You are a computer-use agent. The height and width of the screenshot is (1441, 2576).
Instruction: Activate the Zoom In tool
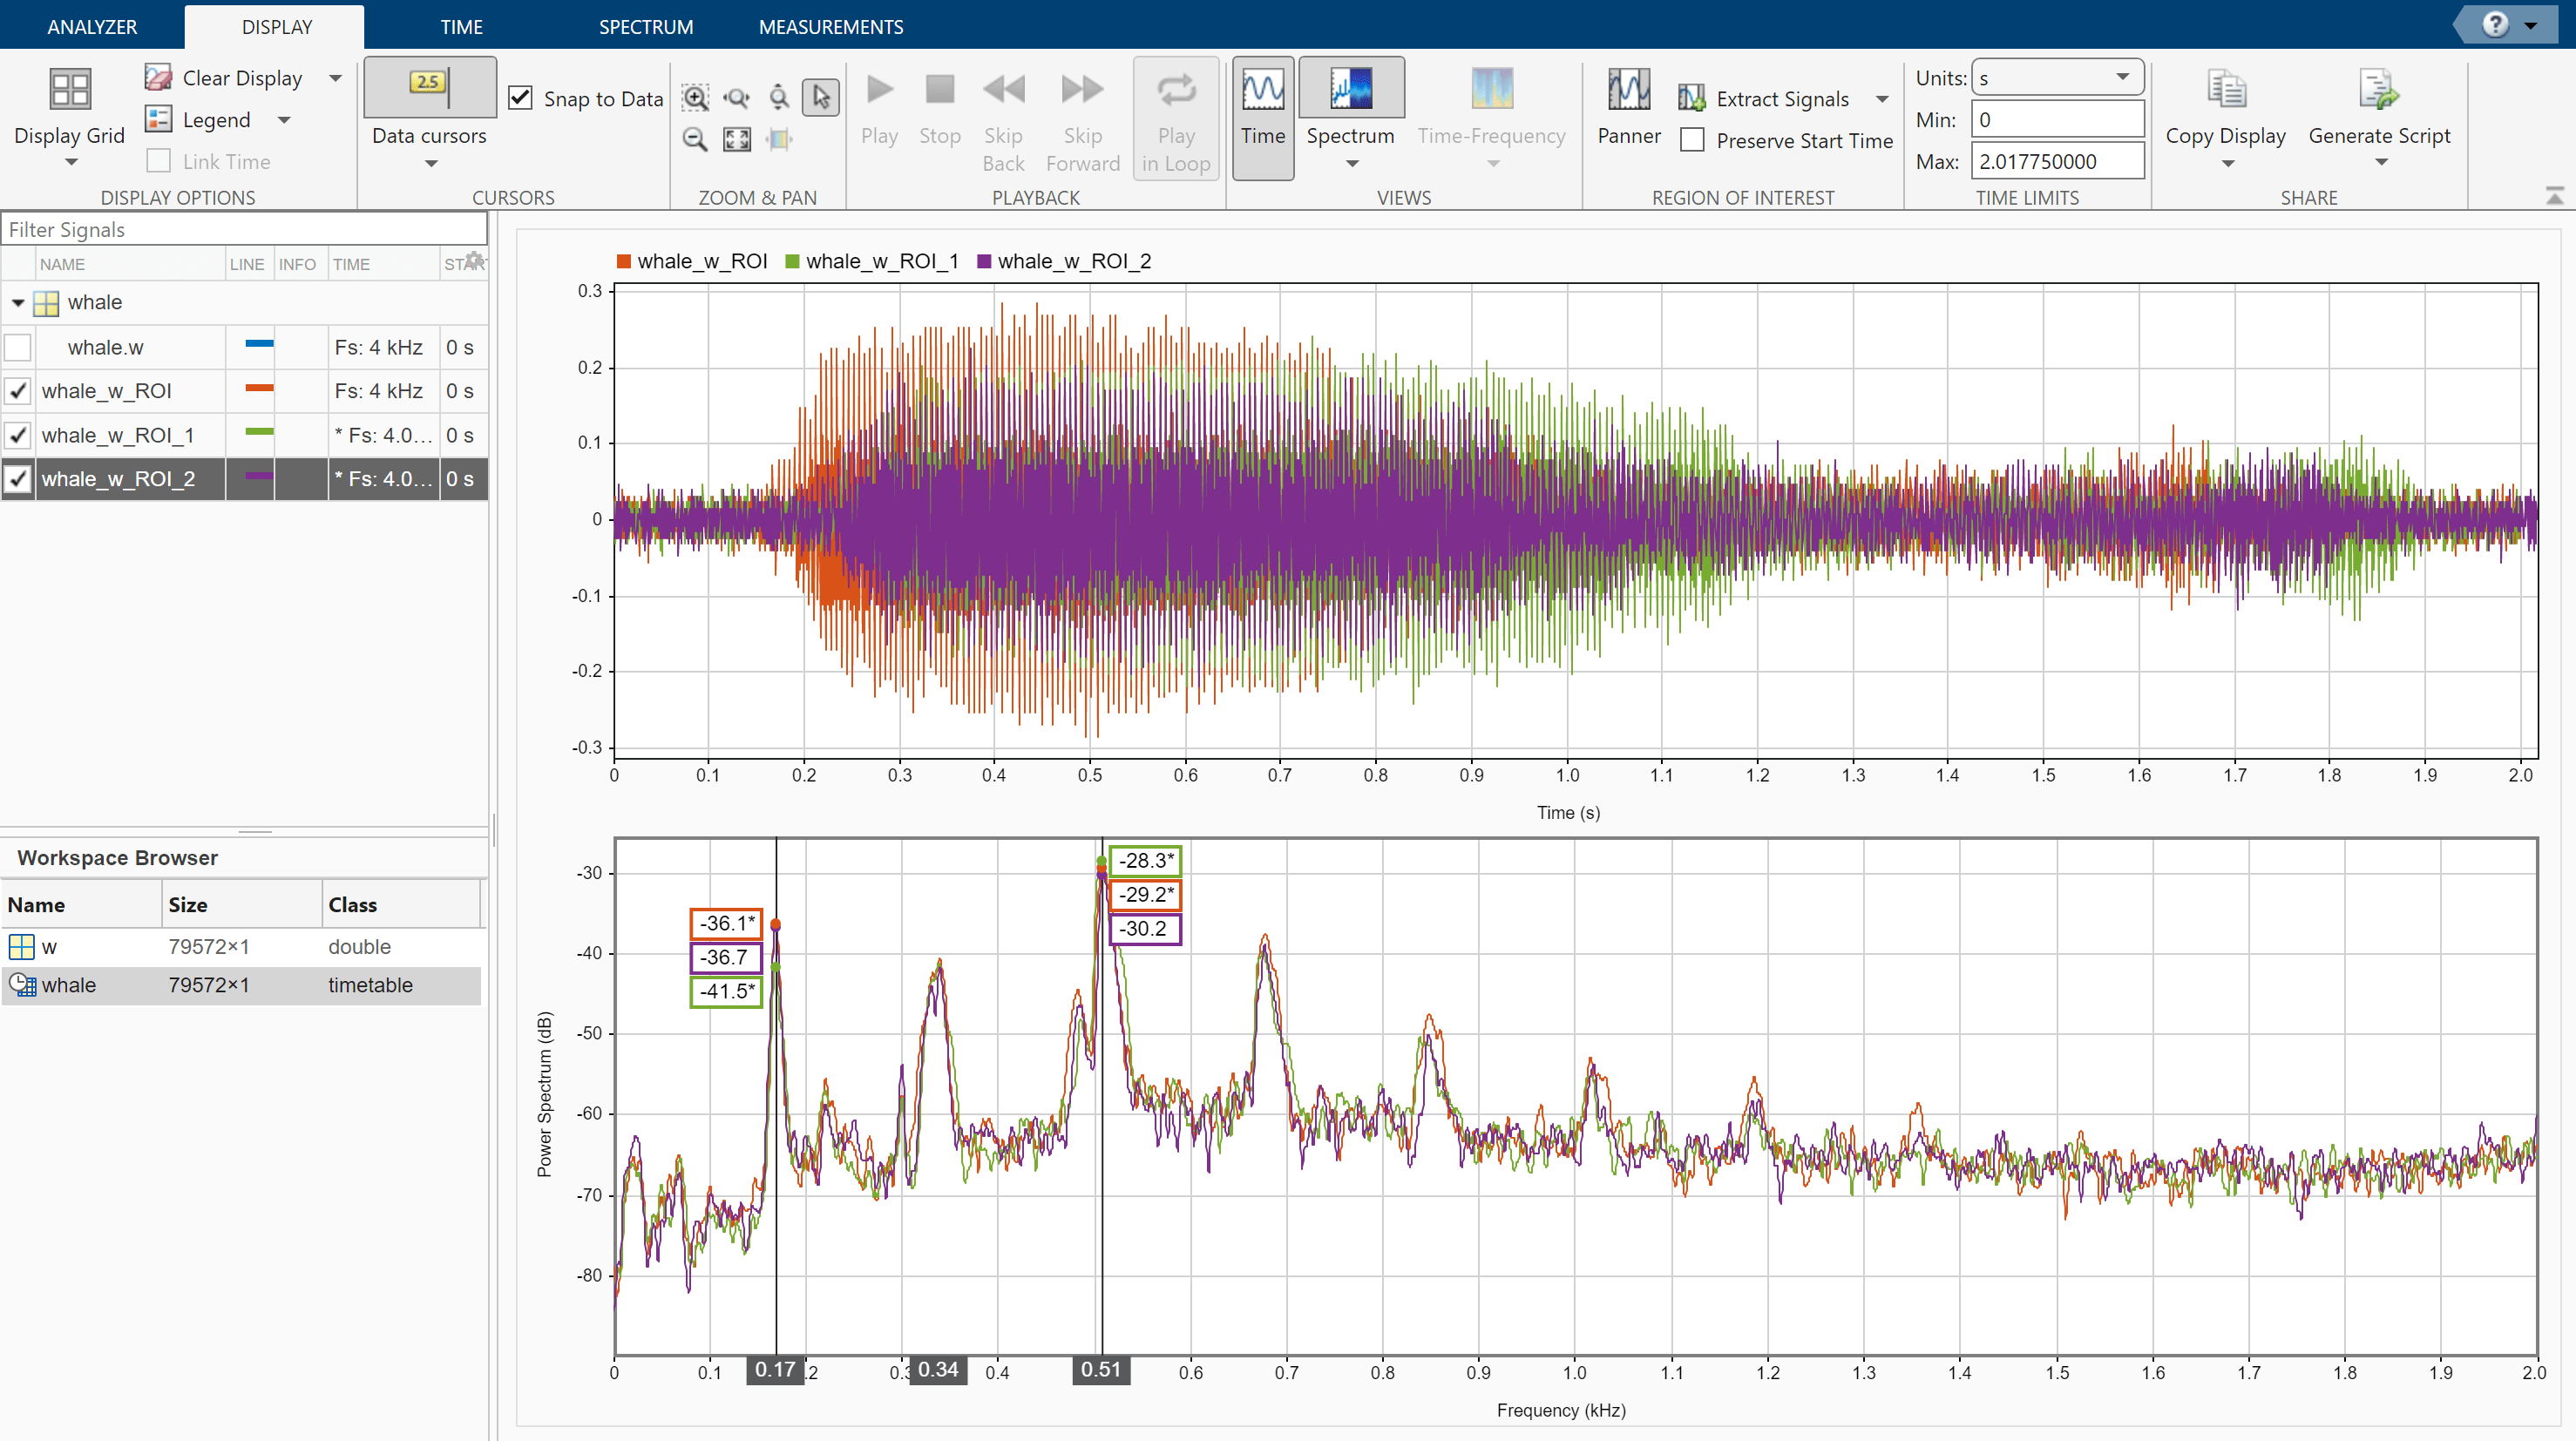coord(695,97)
